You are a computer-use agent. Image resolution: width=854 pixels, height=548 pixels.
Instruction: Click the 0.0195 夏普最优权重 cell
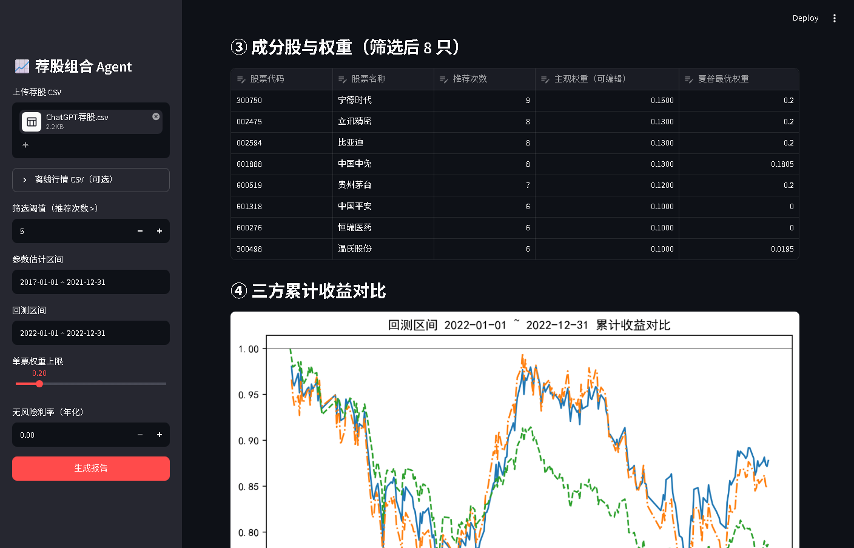739,249
